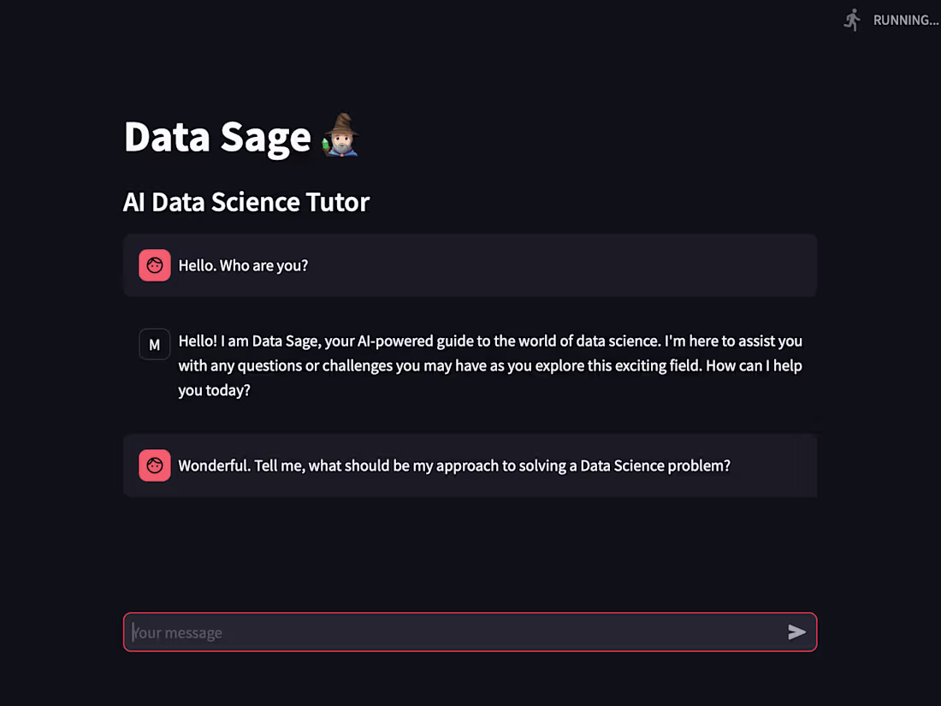Click the RUNNING... status indicator
941x706 pixels.
[905, 20]
